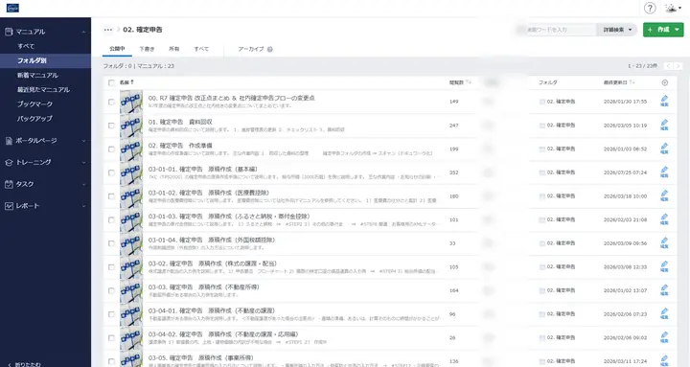
Task: Sort by 名称 column header
Action: 126,82
